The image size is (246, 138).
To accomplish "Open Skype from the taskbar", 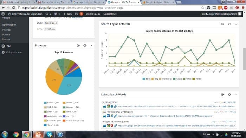I will (49, 134).
